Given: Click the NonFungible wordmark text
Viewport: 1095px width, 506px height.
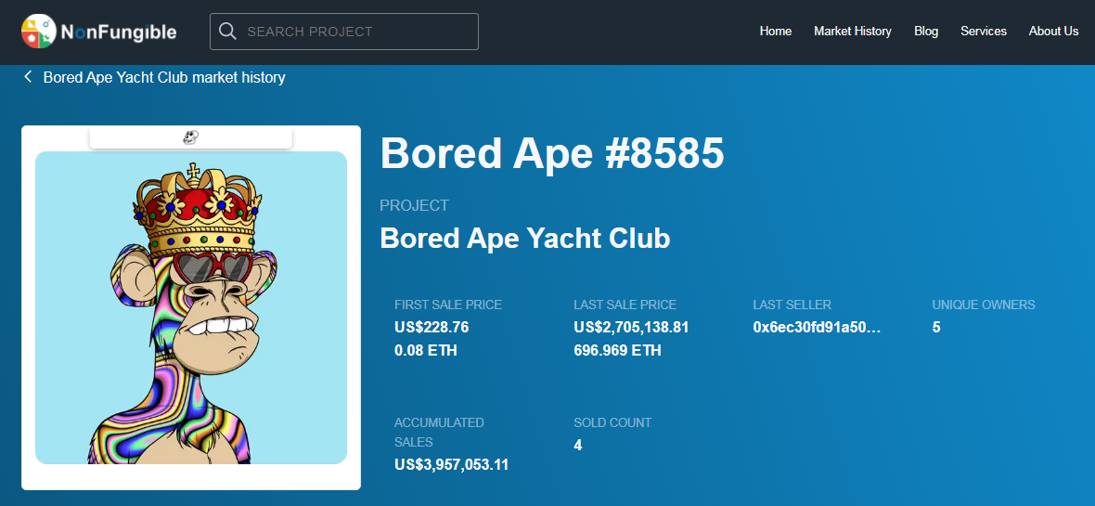Looking at the screenshot, I should pos(119,32).
